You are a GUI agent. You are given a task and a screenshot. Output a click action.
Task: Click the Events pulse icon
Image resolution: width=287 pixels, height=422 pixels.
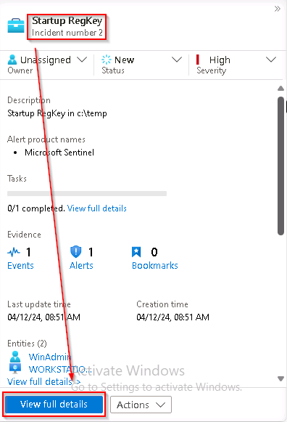click(x=14, y=252)
